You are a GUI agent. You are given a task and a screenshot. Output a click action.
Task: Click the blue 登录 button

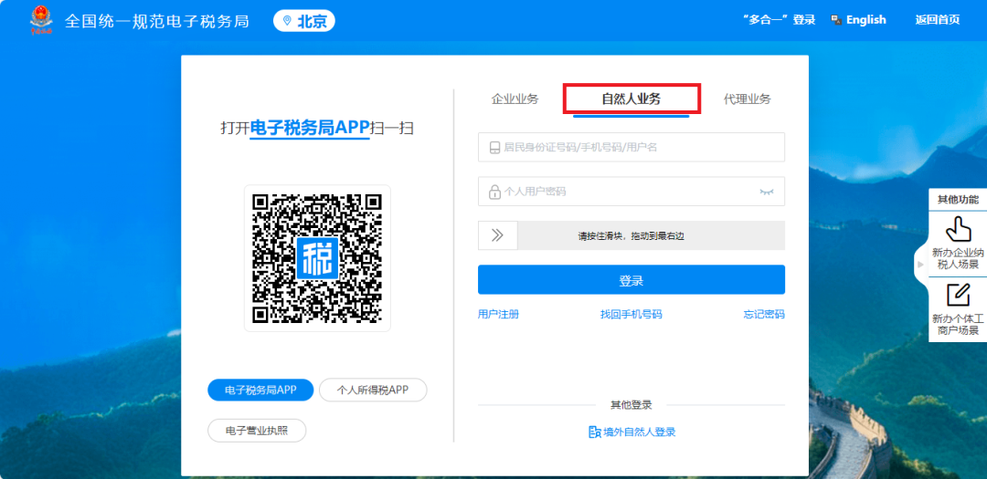(x=631, y=280)
